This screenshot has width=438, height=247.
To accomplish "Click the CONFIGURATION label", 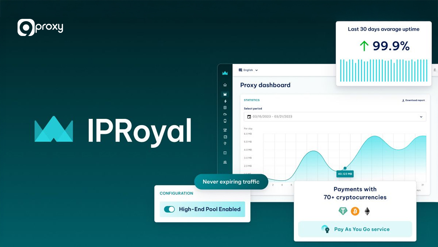I will click(176, 193).
